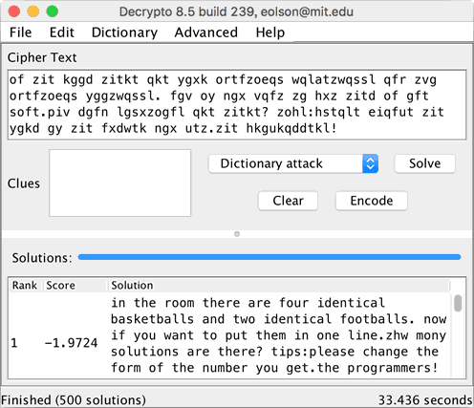Select the Dictionary attack method combo box
Screen dimensions: 474x408
click(293, 163)
